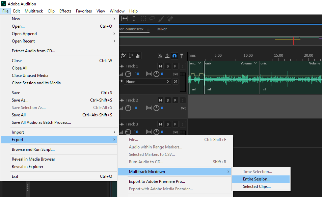
Task: Click the phase invert icon on Track 1
Action: tap(175, 82)
